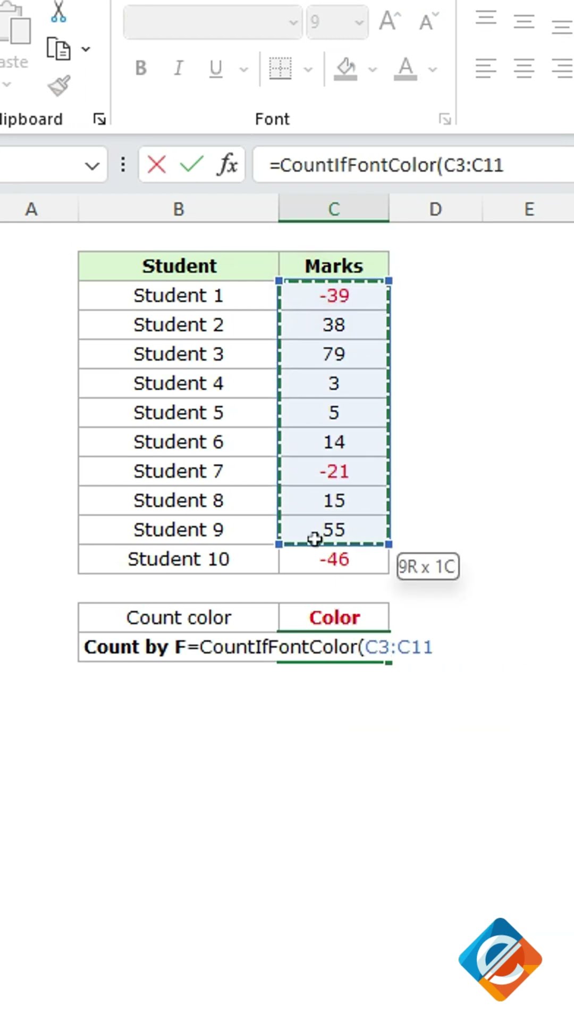This screenshot has width=574, height=1021.
Task: Click Middle Align icon
Action: pos(524,21)
